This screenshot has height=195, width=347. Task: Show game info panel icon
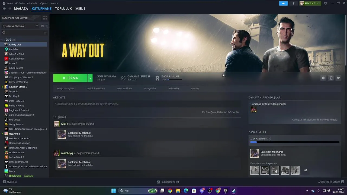[x=331, y=78]
